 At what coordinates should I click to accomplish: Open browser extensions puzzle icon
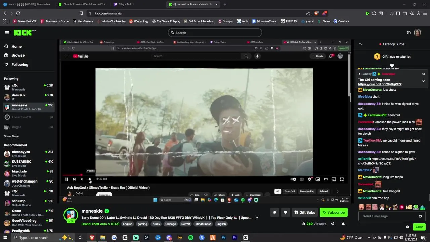click(x=374, y=13)
